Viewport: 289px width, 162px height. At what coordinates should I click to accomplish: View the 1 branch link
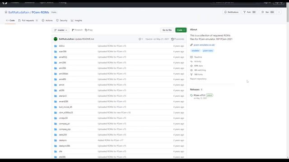tap(77, 30)
